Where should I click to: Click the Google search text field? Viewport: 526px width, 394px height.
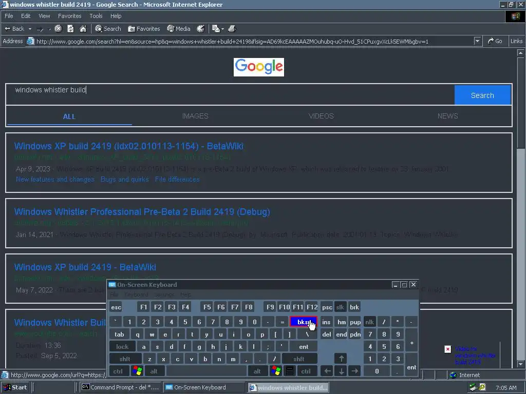pyautogui.click(x=230, y=94)
